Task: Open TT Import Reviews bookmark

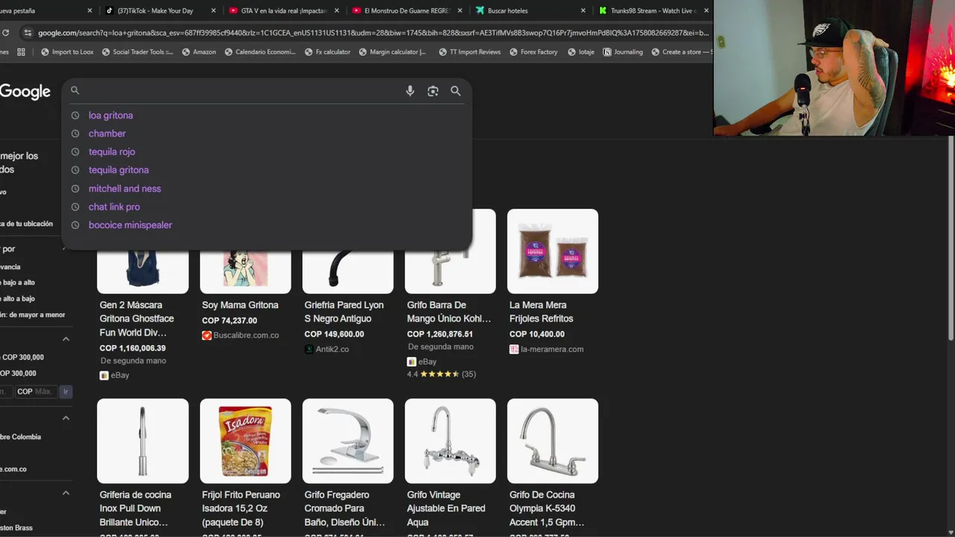Action: tap(469, 52)
